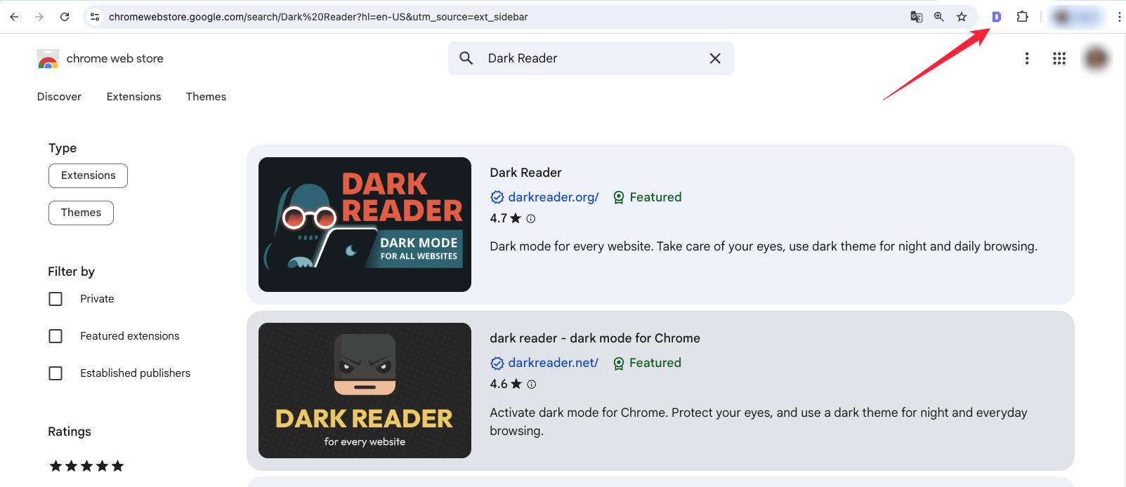Filter results by five-star ratings
This screenshot has width=1126, height=487.
point(86,466)
